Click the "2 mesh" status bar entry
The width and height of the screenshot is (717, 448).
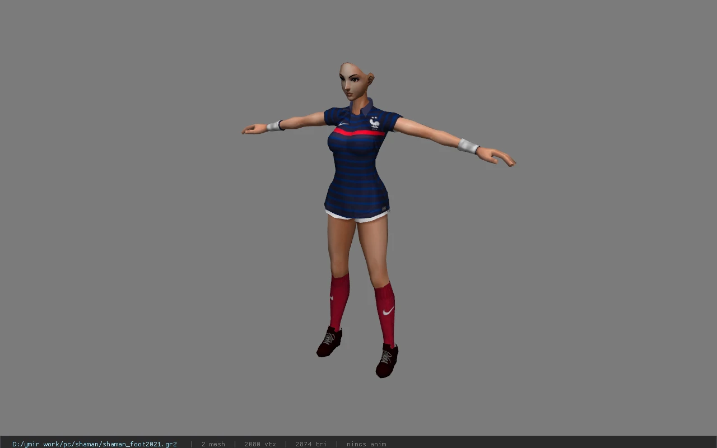(213, 444)
